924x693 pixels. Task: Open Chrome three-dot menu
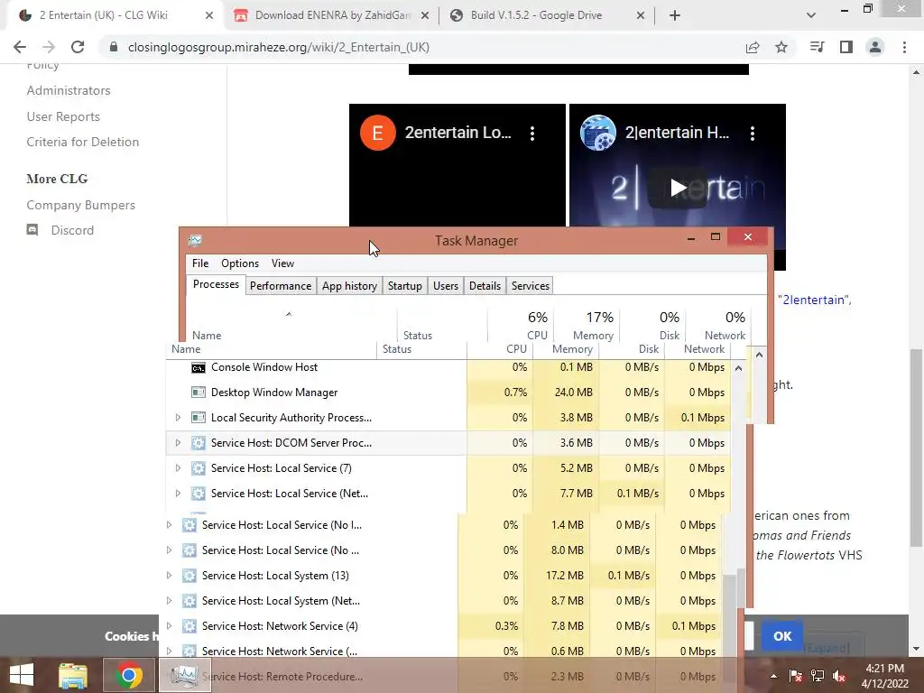tap(904, 47)
